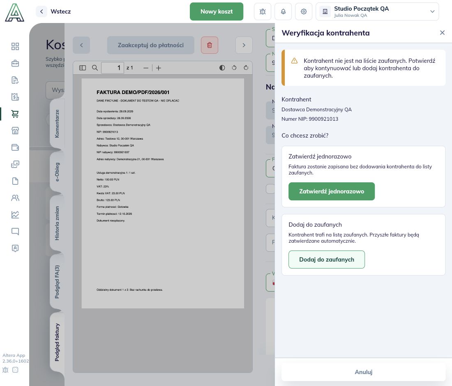Open settings gear in top bar
452x386 pixels.
[304, 11]
